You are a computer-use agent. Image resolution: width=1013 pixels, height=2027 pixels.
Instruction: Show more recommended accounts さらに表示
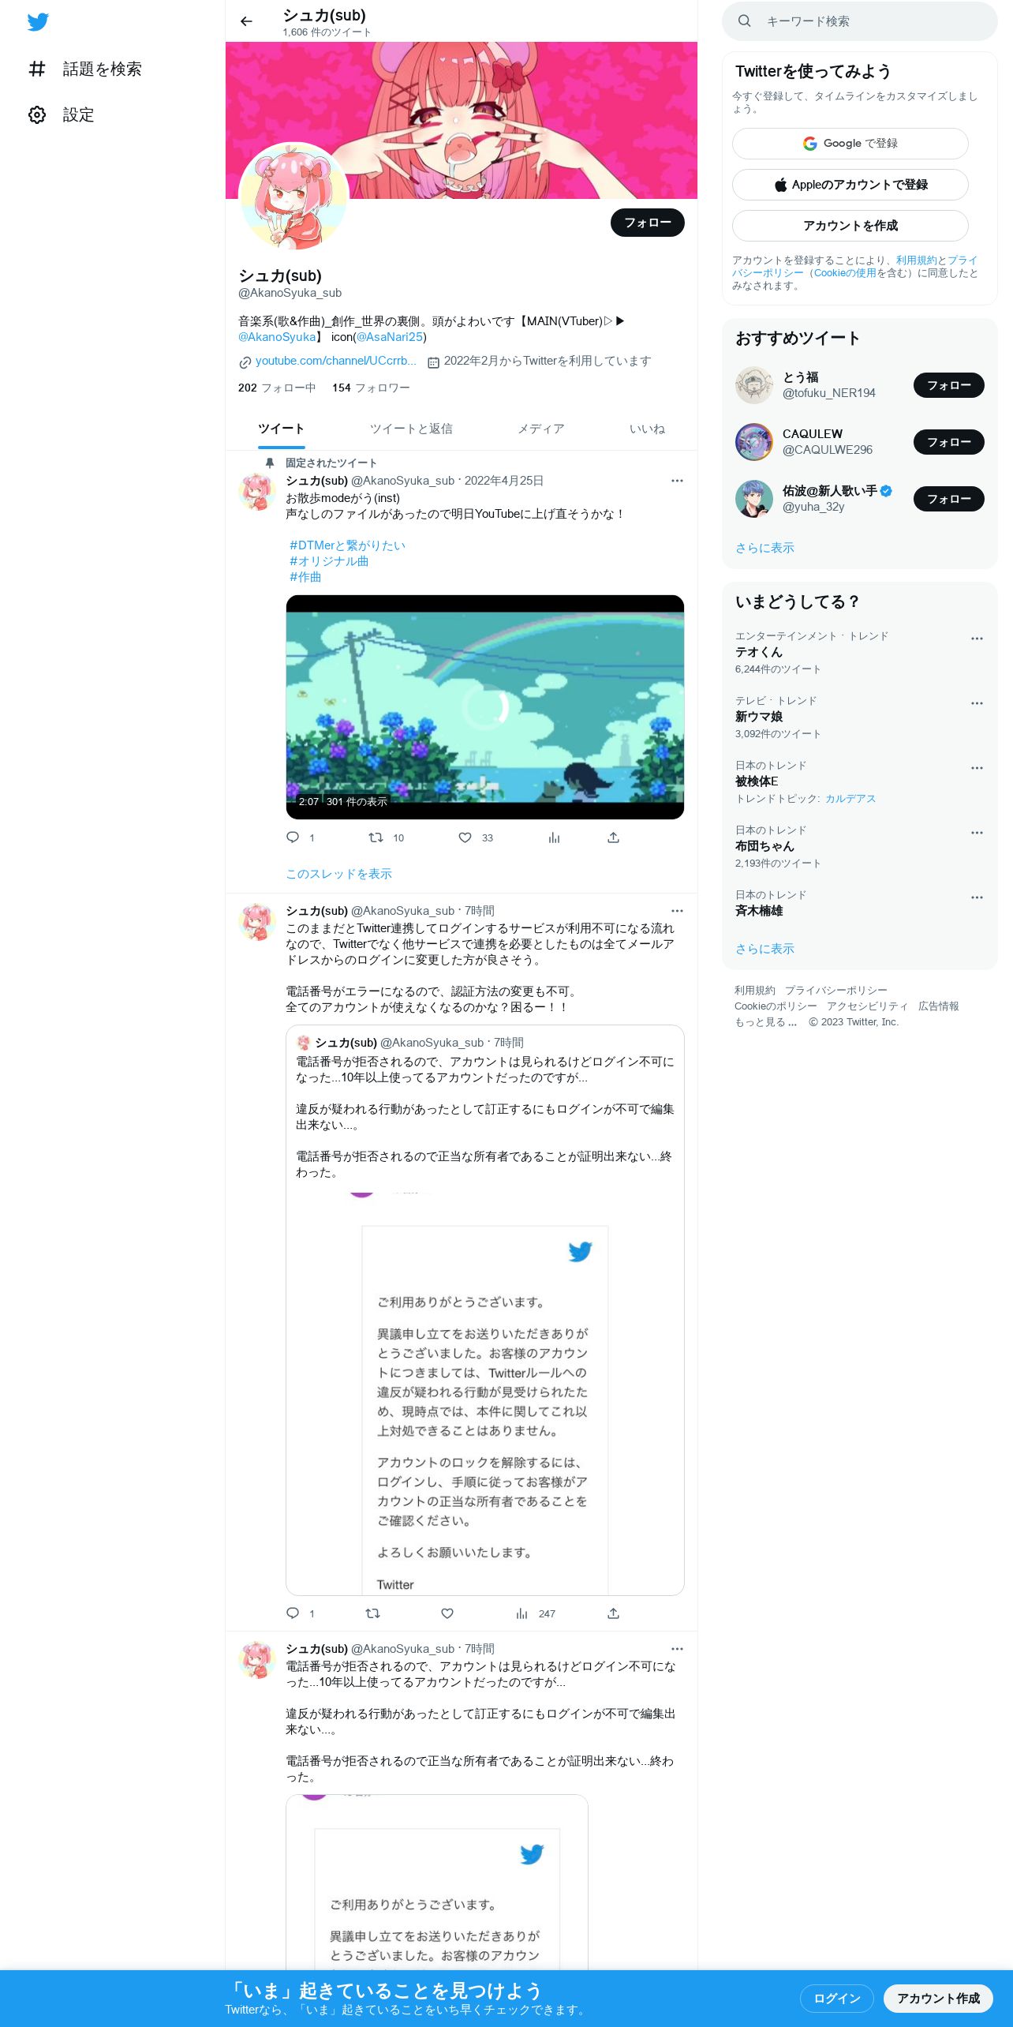click(764, 548)
